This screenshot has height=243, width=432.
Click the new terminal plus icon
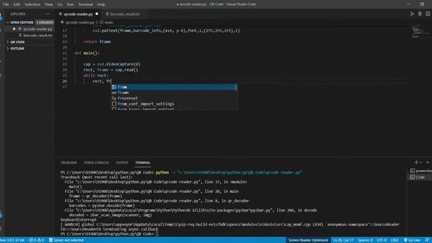tap(416, 162)
